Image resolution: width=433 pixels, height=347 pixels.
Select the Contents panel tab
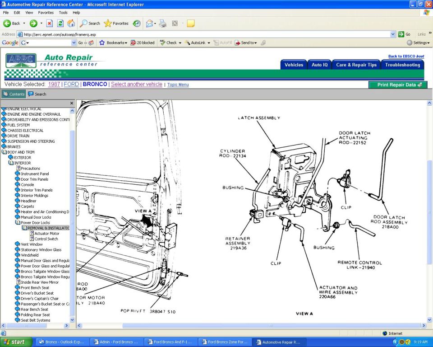[x=14, y=94]
